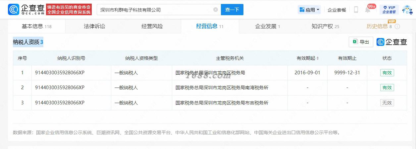The image size is (416, 149).
Task: Click 国家税务总局深圳市龙岗区税务局 in row 1
Action: 210,72
